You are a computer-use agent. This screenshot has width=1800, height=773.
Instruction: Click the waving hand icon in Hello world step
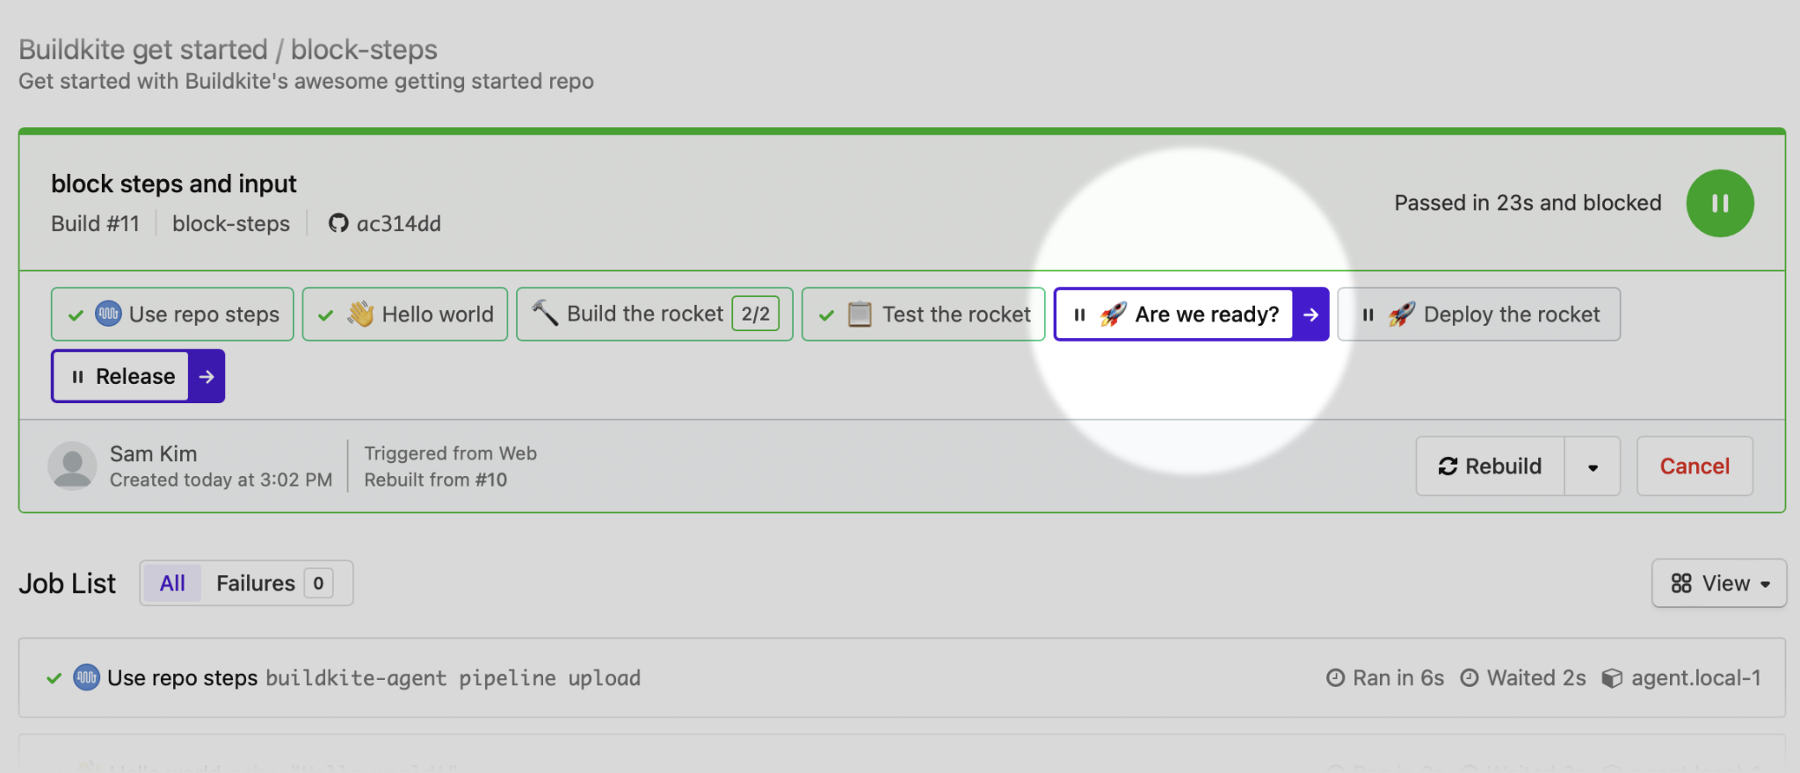pos(360,314)
